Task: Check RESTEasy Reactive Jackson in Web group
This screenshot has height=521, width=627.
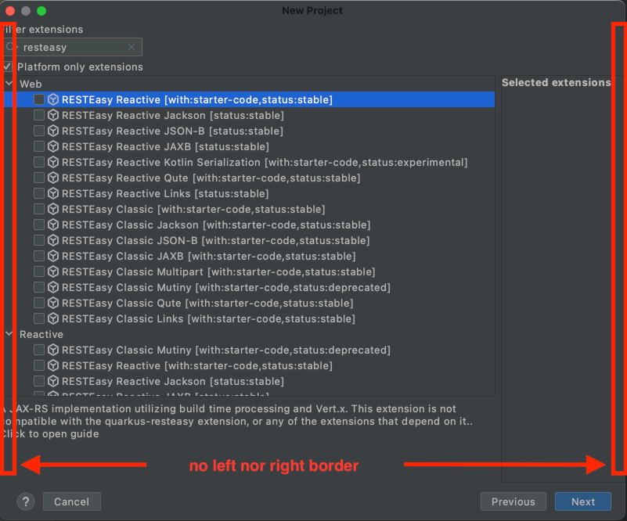Action: [39, 116]
